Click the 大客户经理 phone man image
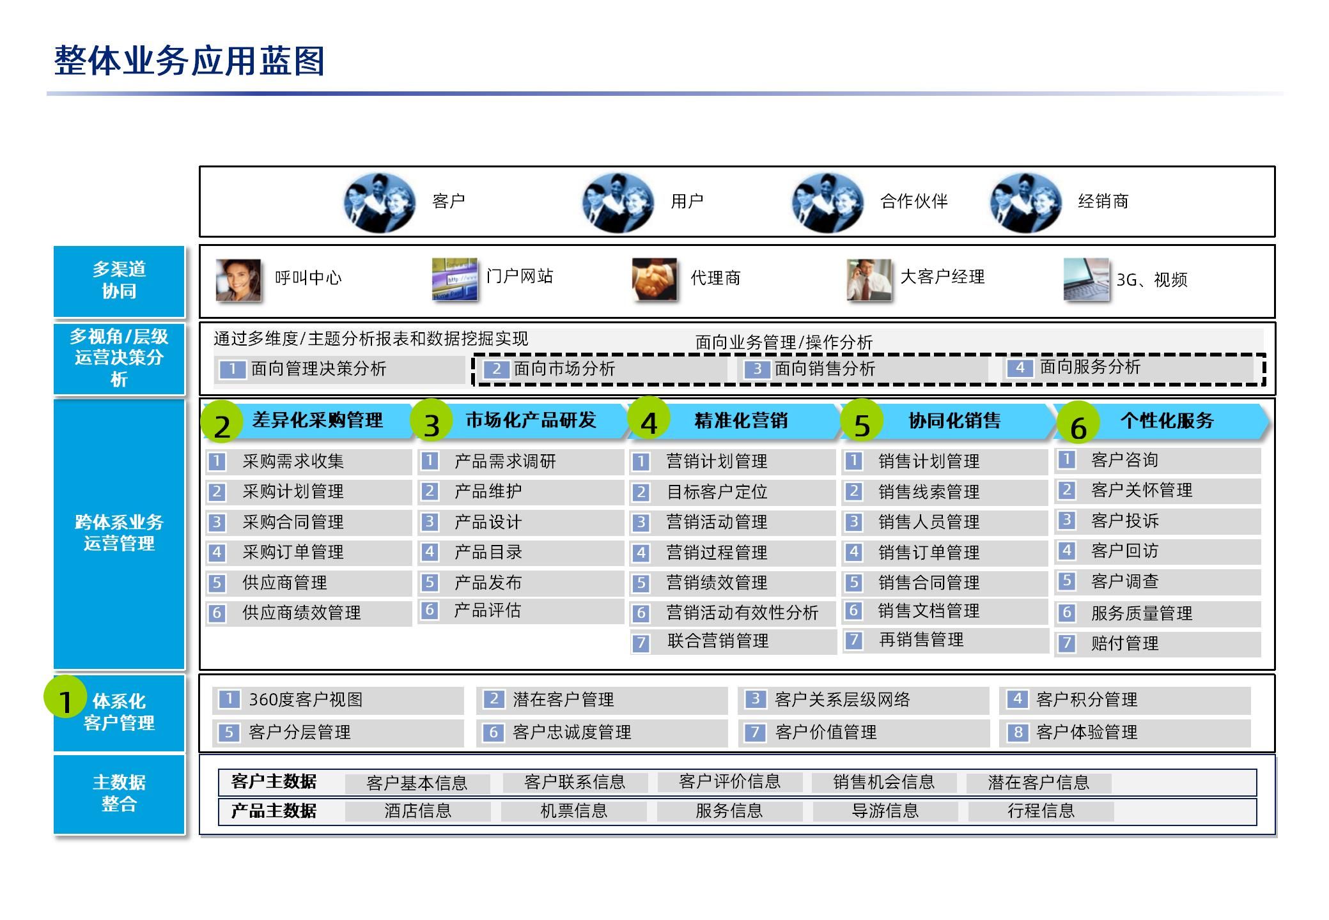The image size is (1329, 920). pos(868,279)
